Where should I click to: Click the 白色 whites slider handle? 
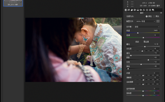point(141,64)
